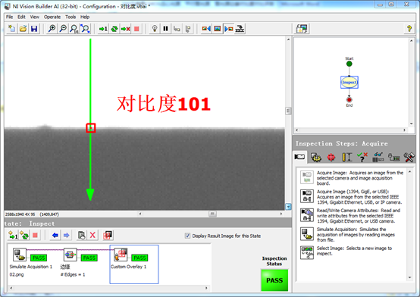
Task: Move step left with blue arrow
Action: (55, 235)
